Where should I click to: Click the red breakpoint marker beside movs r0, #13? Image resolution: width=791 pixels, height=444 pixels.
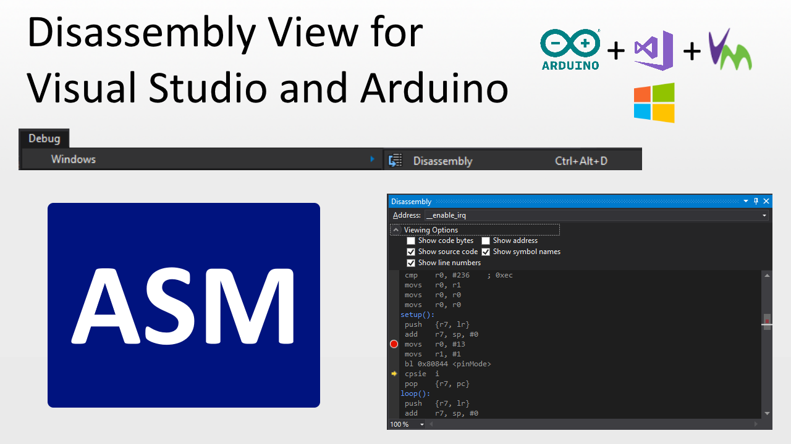point(394,344)
